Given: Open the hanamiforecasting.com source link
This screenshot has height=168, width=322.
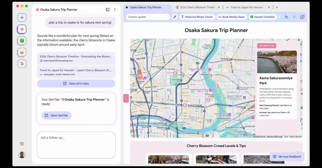Looking at the screenshot, I should [76, 59].
